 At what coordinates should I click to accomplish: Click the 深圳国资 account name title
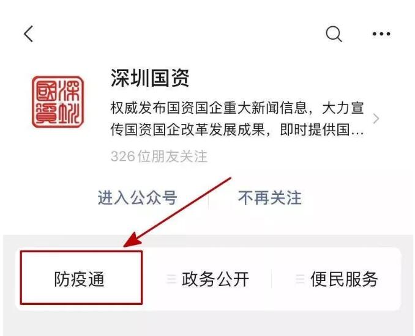pos(150,78)
